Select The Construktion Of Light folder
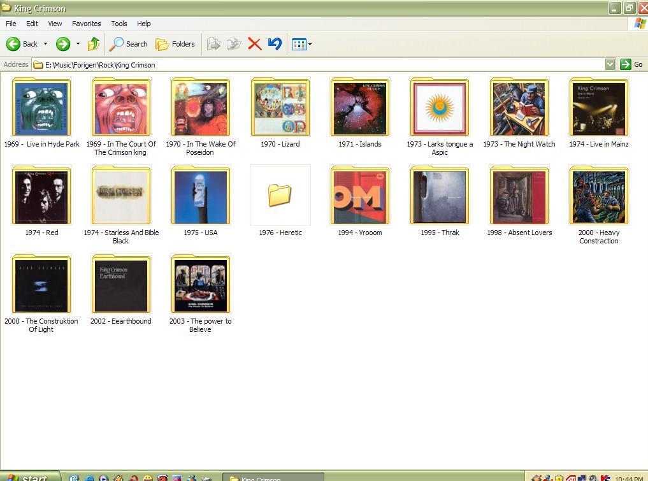Image resolution: width=648 pixels, height=481 pixels. coord(41,284)
